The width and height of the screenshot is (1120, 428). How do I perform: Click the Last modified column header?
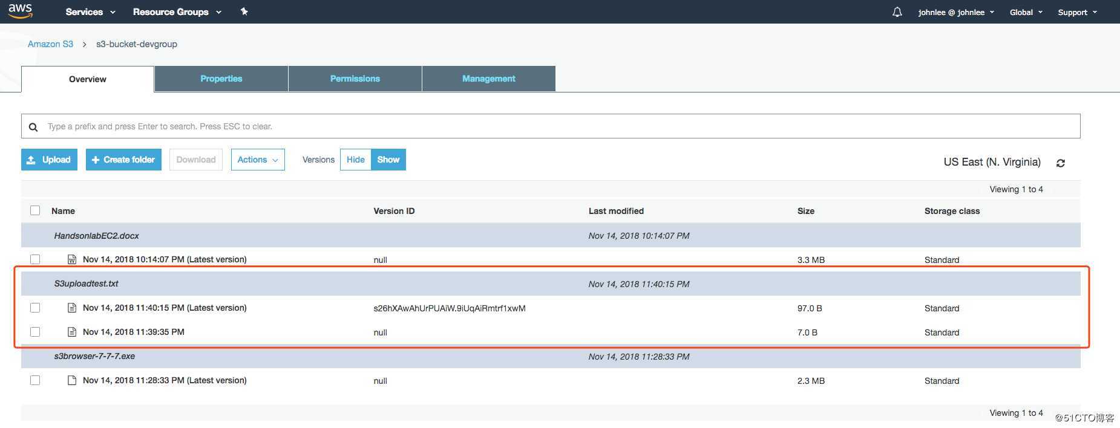[x=616, y=211]
